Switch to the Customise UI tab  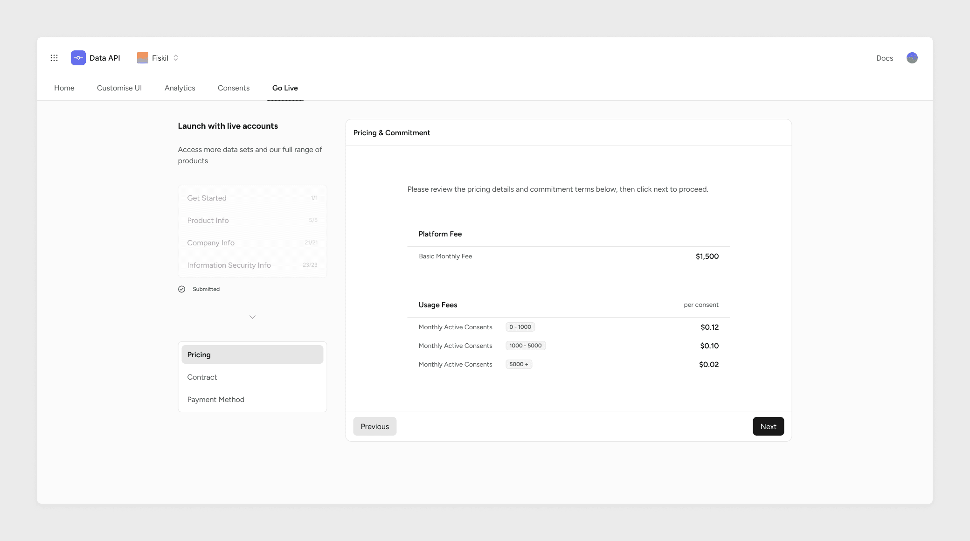click(119, 88)
